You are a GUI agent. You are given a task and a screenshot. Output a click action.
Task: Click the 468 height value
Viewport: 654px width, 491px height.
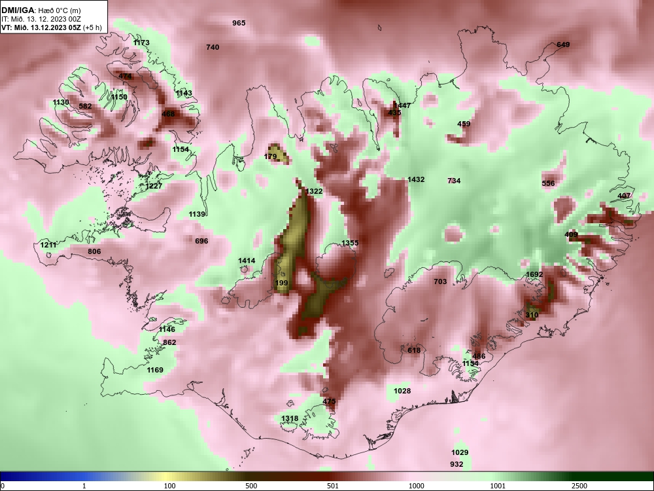[x=169, y=113]
